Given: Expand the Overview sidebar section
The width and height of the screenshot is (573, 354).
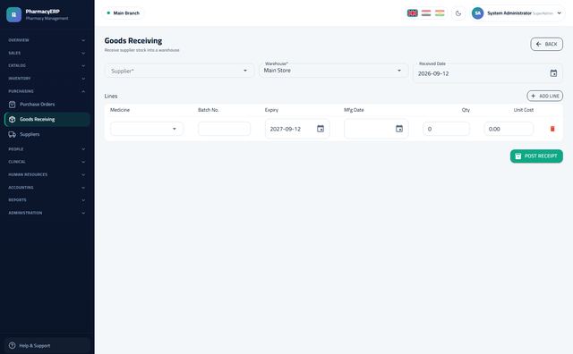Looking at the screenshot, I should click(x=47, y=40).
